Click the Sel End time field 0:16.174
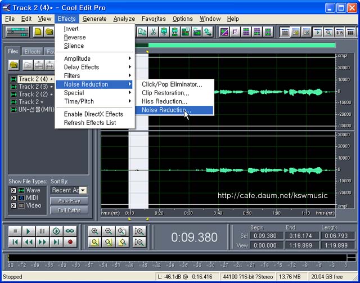This screenshot has width=360, height=283. click(301, 236)
